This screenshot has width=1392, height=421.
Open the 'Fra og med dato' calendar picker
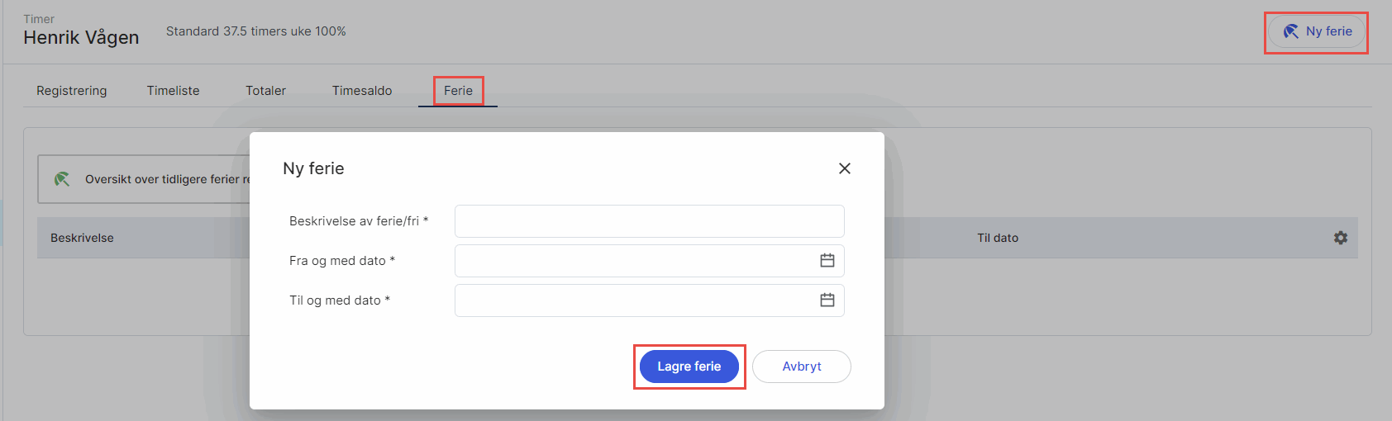[827, 261]
